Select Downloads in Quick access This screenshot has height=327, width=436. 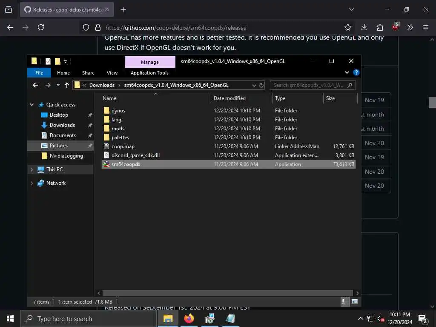point(62,125)
